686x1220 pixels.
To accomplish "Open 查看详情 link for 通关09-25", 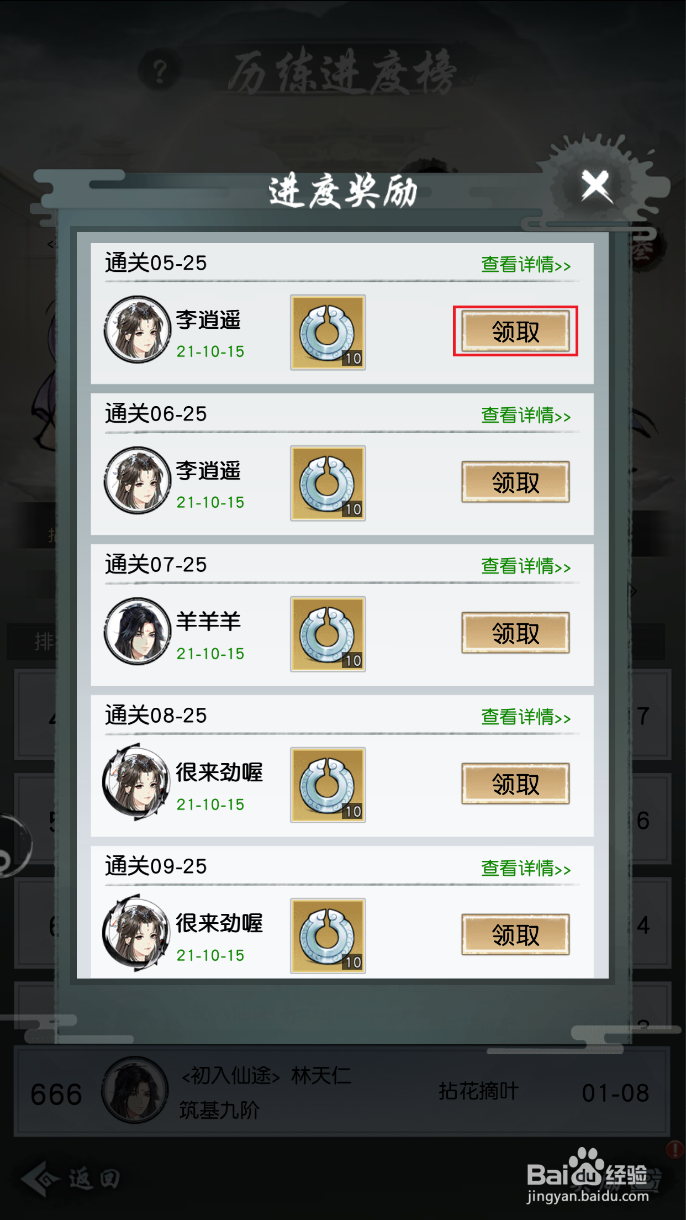I will point(526,869).
